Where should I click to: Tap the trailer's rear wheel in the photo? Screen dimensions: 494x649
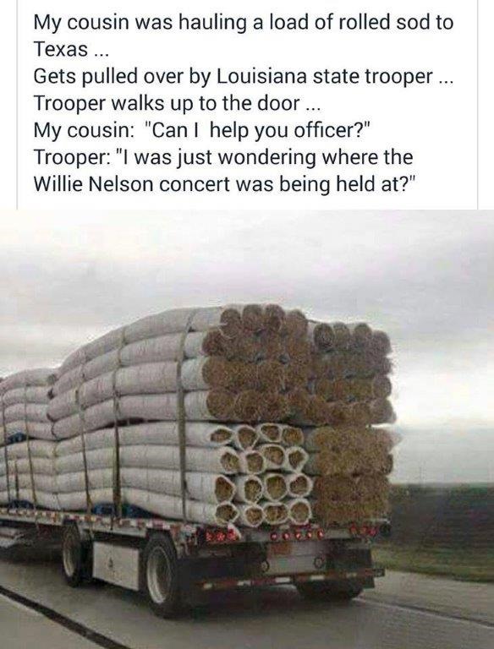pos(163,576)
